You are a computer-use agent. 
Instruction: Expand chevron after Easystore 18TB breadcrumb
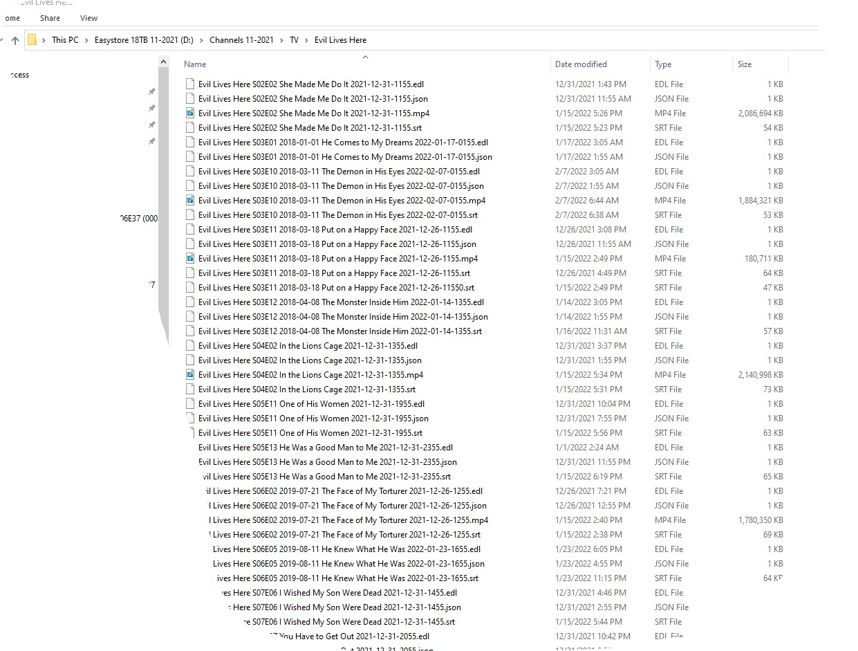[x=201, y=40]
